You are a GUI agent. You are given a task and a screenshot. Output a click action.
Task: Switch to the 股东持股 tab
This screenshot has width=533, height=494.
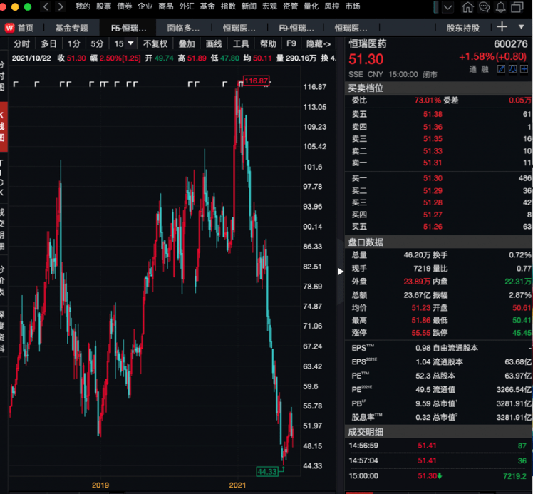(x=463, y=28)
